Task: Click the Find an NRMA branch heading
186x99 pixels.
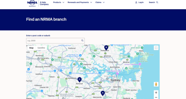Action: pos(46,19)
